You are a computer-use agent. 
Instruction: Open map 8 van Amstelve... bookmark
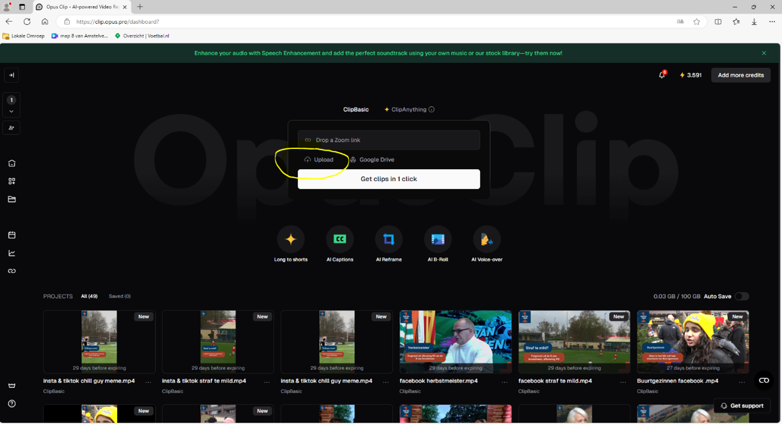(x=79, y=36)
